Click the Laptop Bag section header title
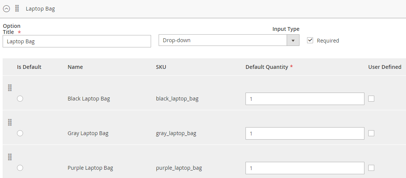Image resolution: width=406 pixels, height=178 pixels. click(40, 9)
